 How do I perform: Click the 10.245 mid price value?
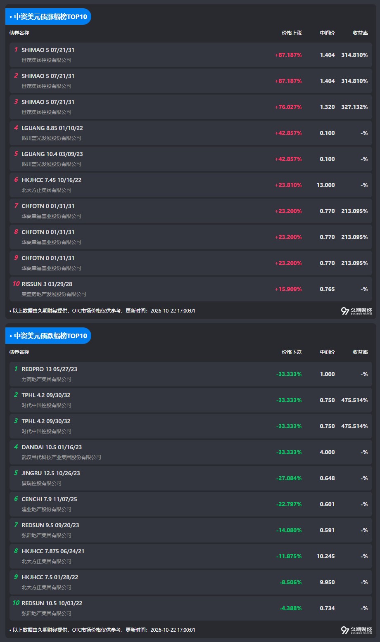pyautogui.click(x=326, y=556)
